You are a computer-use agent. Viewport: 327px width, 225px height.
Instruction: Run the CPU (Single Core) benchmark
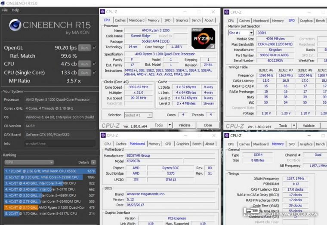click(x=84, y=73)
